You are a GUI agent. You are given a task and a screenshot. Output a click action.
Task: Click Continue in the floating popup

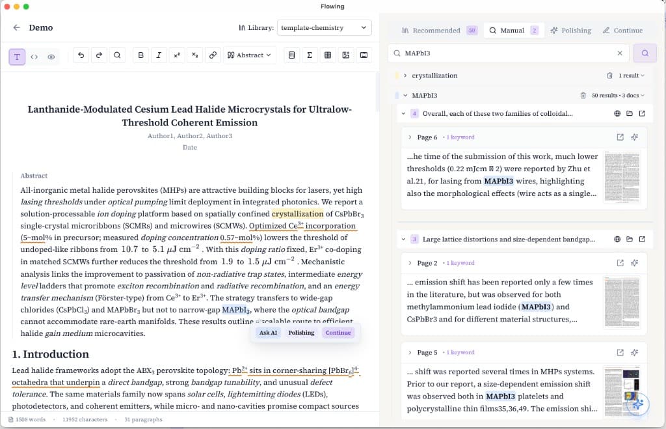338,333
